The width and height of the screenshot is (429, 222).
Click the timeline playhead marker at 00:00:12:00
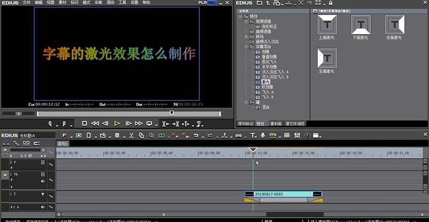pyautogui.click(x=253, y=149)
